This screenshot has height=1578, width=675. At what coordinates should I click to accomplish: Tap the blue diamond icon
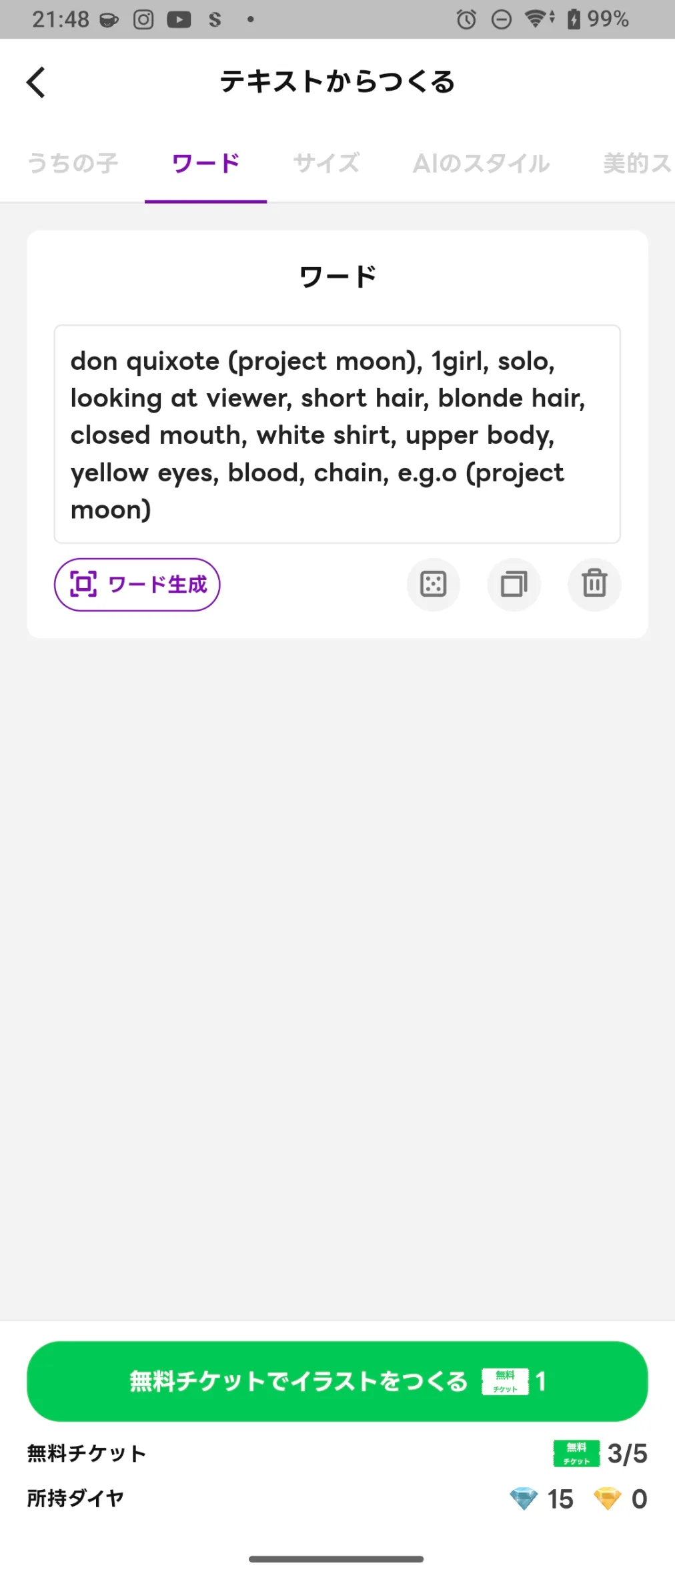click(x=524, y=1499)
